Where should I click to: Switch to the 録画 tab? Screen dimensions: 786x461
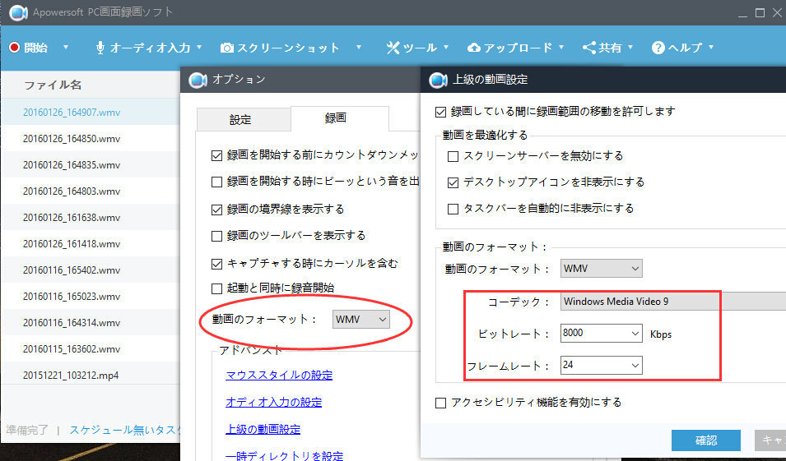point(337,118)
